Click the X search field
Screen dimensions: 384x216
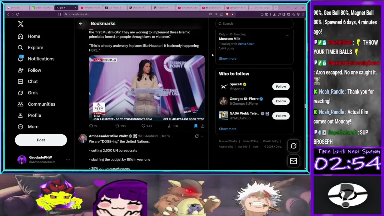(254, 23)
